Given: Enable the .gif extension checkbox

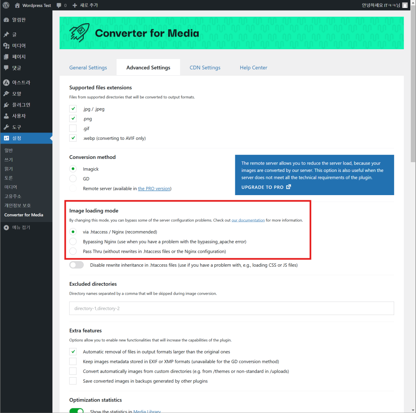Looking at the screenshot, I should 73,128.
